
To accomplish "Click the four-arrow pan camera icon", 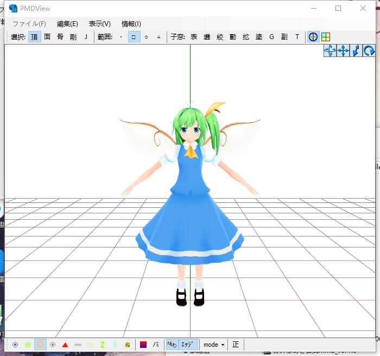I will click(343, 51).
